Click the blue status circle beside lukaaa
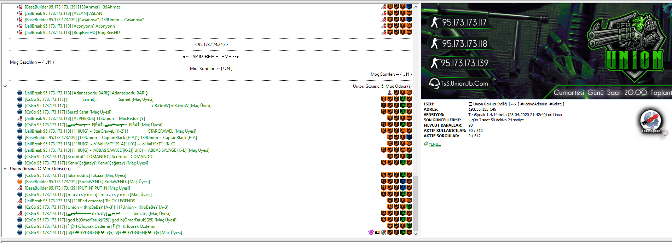 tap(20, 175)
